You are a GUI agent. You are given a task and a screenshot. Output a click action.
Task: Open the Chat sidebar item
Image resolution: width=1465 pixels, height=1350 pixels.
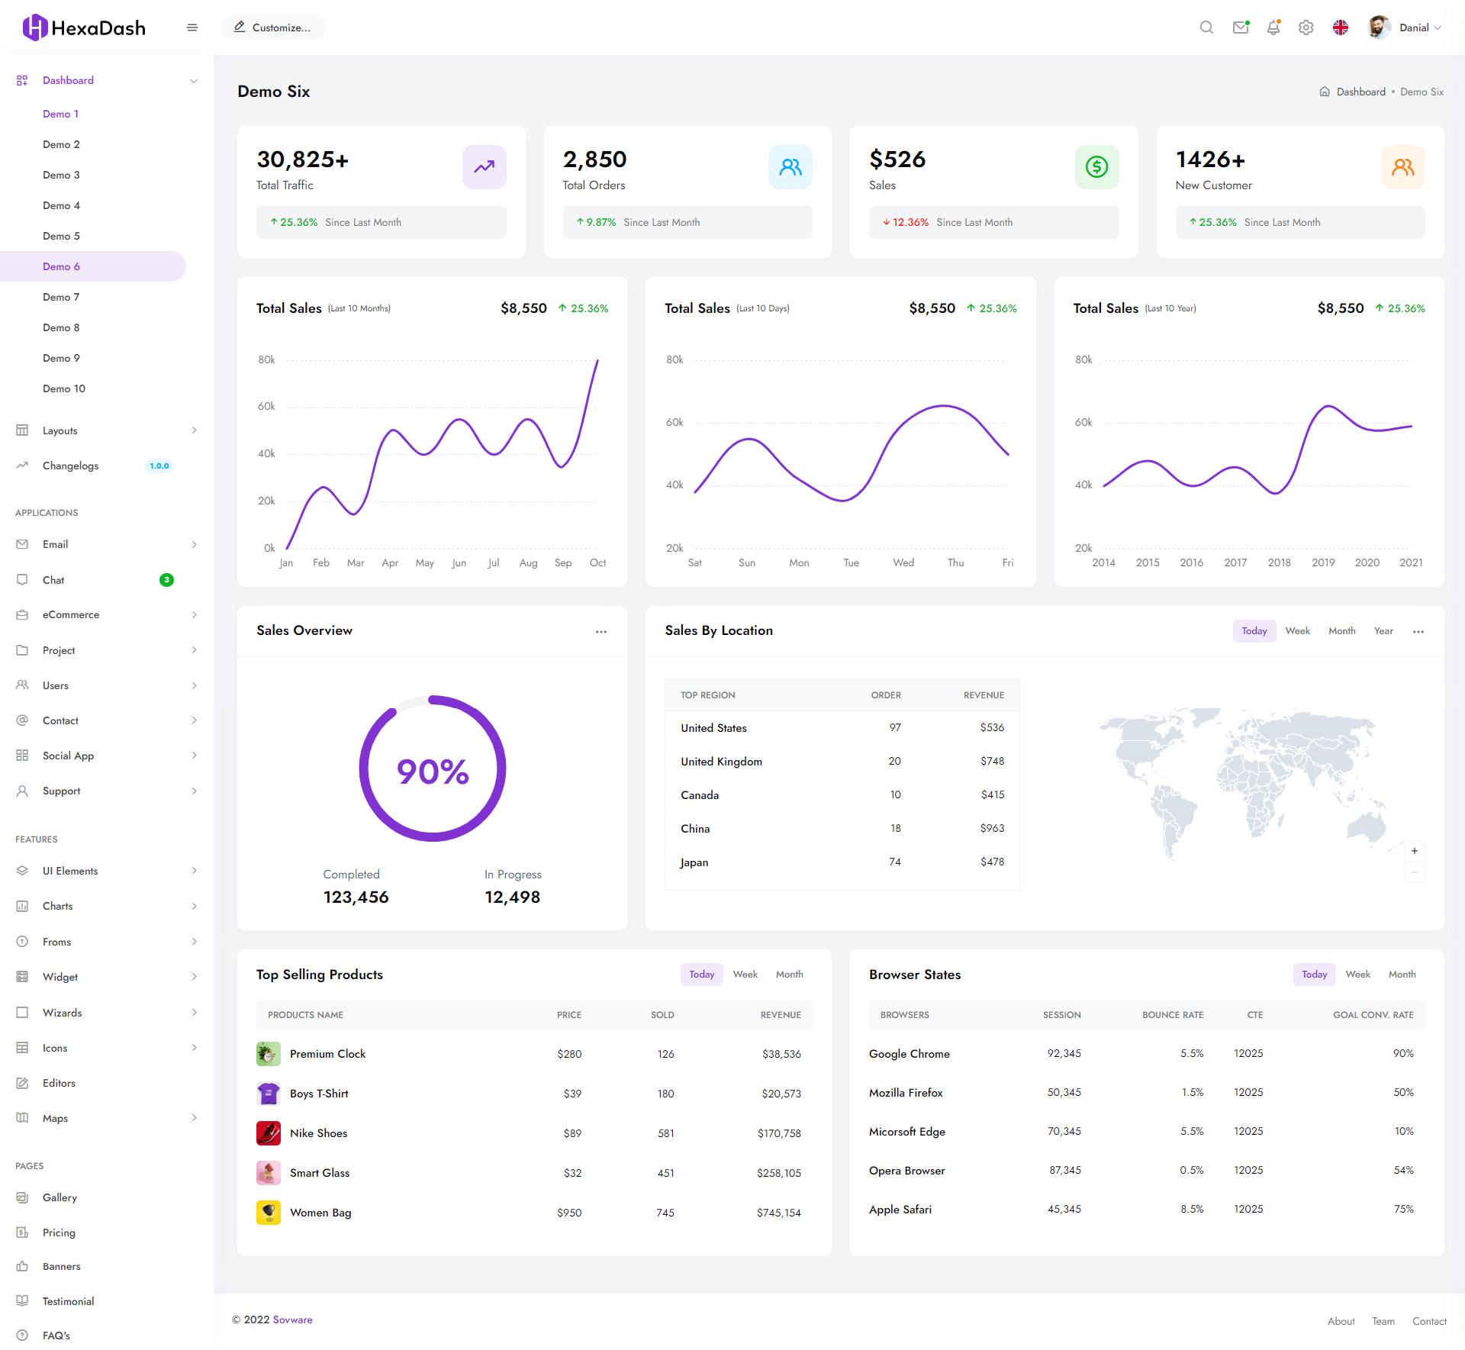tap(53, 580)
